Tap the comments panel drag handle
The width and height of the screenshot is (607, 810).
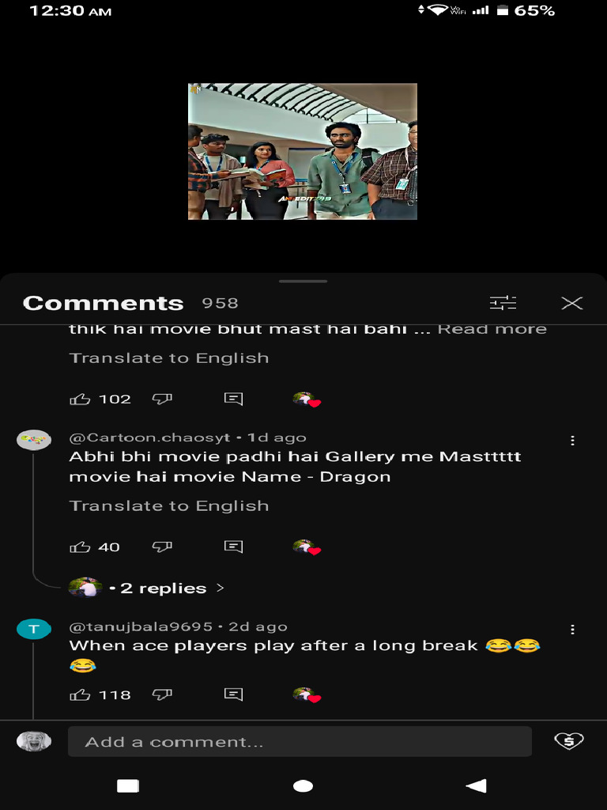coord(303,282)
